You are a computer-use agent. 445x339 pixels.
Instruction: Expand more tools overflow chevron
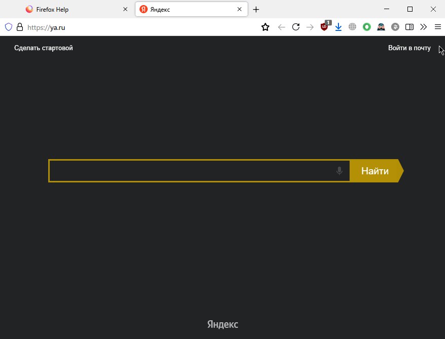point(423,27)
